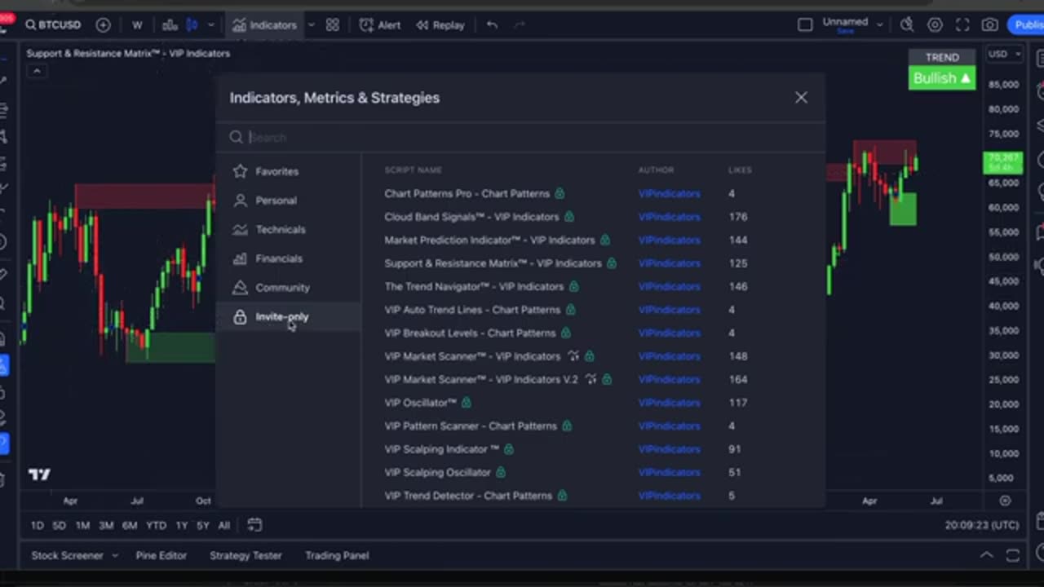This screenshot has height=587, width=1044.
Task: Open the USD currency dropdown
Action: pos(1004,54)
